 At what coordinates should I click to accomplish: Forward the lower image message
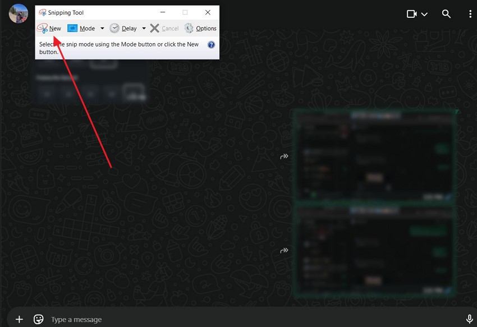coord(284,250)
